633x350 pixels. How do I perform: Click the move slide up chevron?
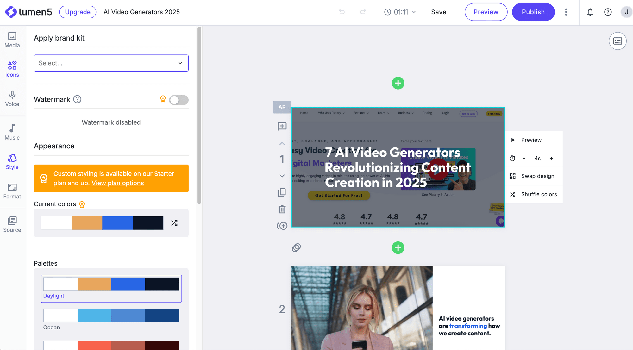click(282, 143)
